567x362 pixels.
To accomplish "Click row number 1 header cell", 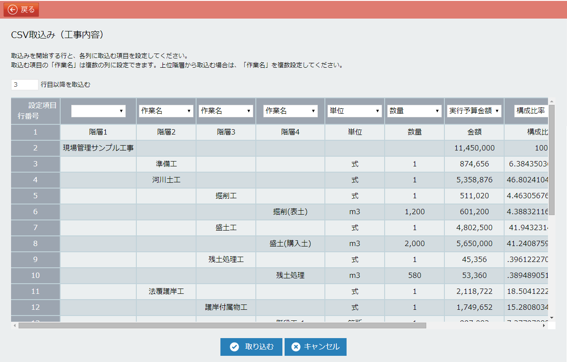I will [x=35, y=132].
